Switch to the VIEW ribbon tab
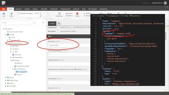 coord(84,9)
